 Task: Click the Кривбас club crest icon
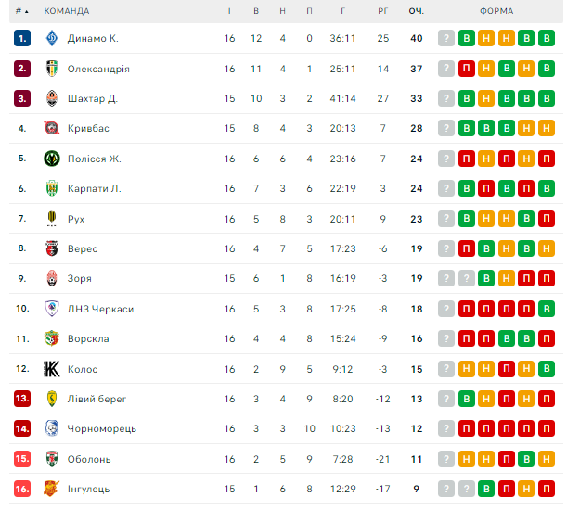[x=52, y=129]
